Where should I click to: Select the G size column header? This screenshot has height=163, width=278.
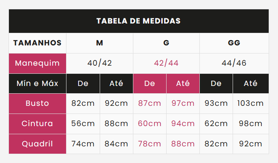[x=166, y=43]
